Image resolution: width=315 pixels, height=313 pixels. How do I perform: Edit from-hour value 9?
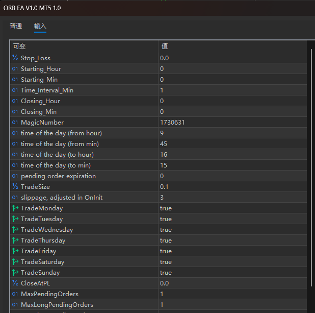(x=232, y=133)
